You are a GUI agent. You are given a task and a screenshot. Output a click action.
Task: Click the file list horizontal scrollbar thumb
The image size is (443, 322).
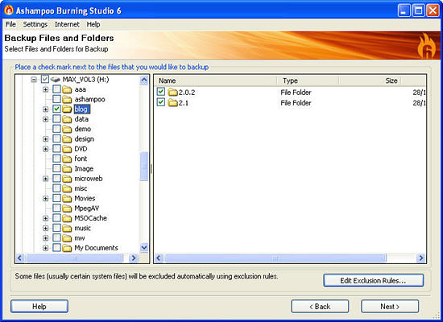click(x=275, y=258)
